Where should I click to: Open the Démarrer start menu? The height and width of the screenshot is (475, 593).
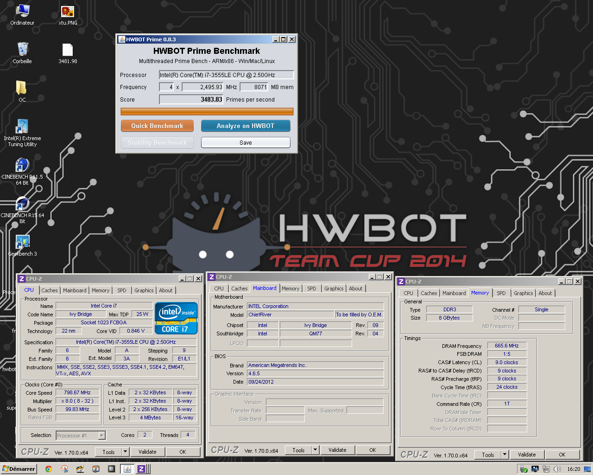[19, 469]
